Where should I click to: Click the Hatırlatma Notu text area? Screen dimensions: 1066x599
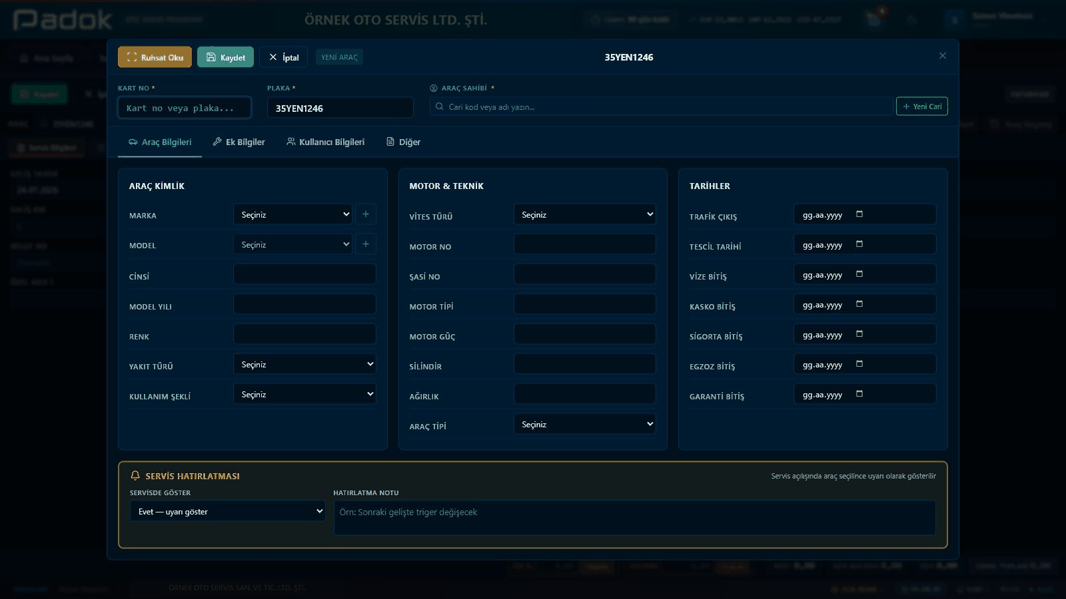(634, 518)
